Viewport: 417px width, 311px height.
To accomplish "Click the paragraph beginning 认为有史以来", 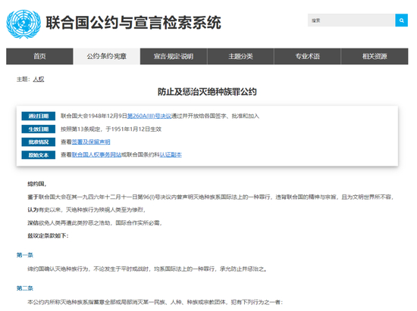I will (86, 210).
